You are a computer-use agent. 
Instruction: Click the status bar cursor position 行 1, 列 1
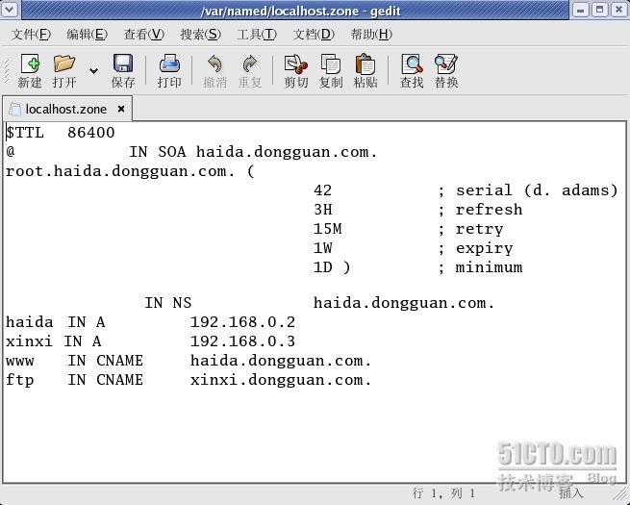click(x=443, y=492)
